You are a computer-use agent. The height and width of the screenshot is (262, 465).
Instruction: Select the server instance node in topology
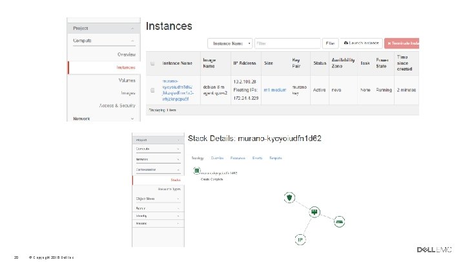click(x=314, y=212)
